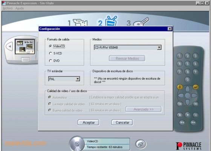The height and width of the screenshot is (151, 211).
Task: Open the Ayuda menu
Action: (20, 8)
